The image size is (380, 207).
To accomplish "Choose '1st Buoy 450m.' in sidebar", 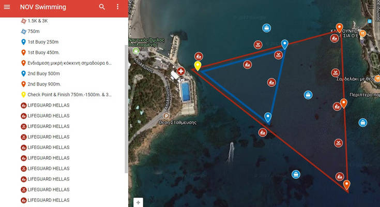I will coord(43,52).
